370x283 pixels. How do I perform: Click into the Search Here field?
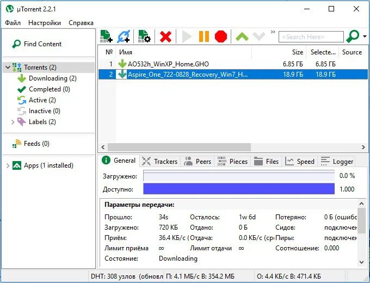click(x=311, y=37)
